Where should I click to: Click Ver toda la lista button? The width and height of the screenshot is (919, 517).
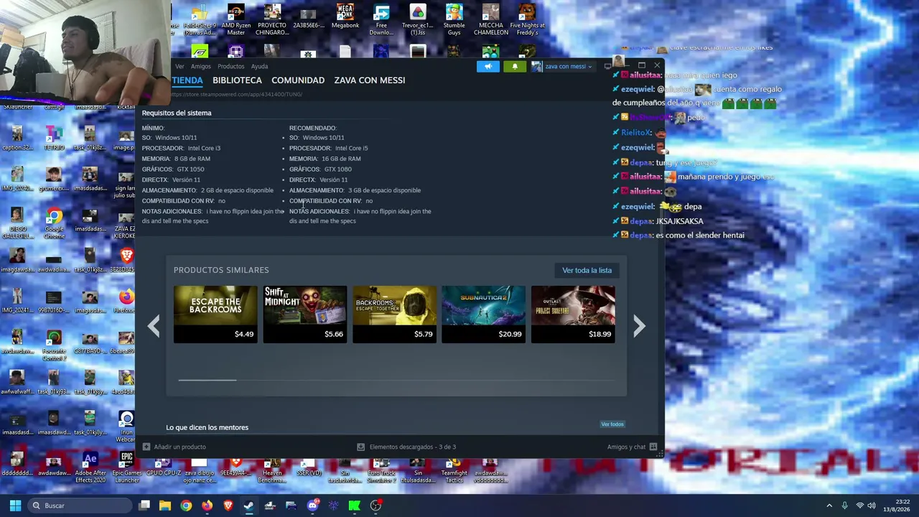point(587,271)
